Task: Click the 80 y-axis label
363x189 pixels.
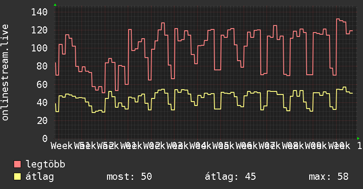Action: 42,66
